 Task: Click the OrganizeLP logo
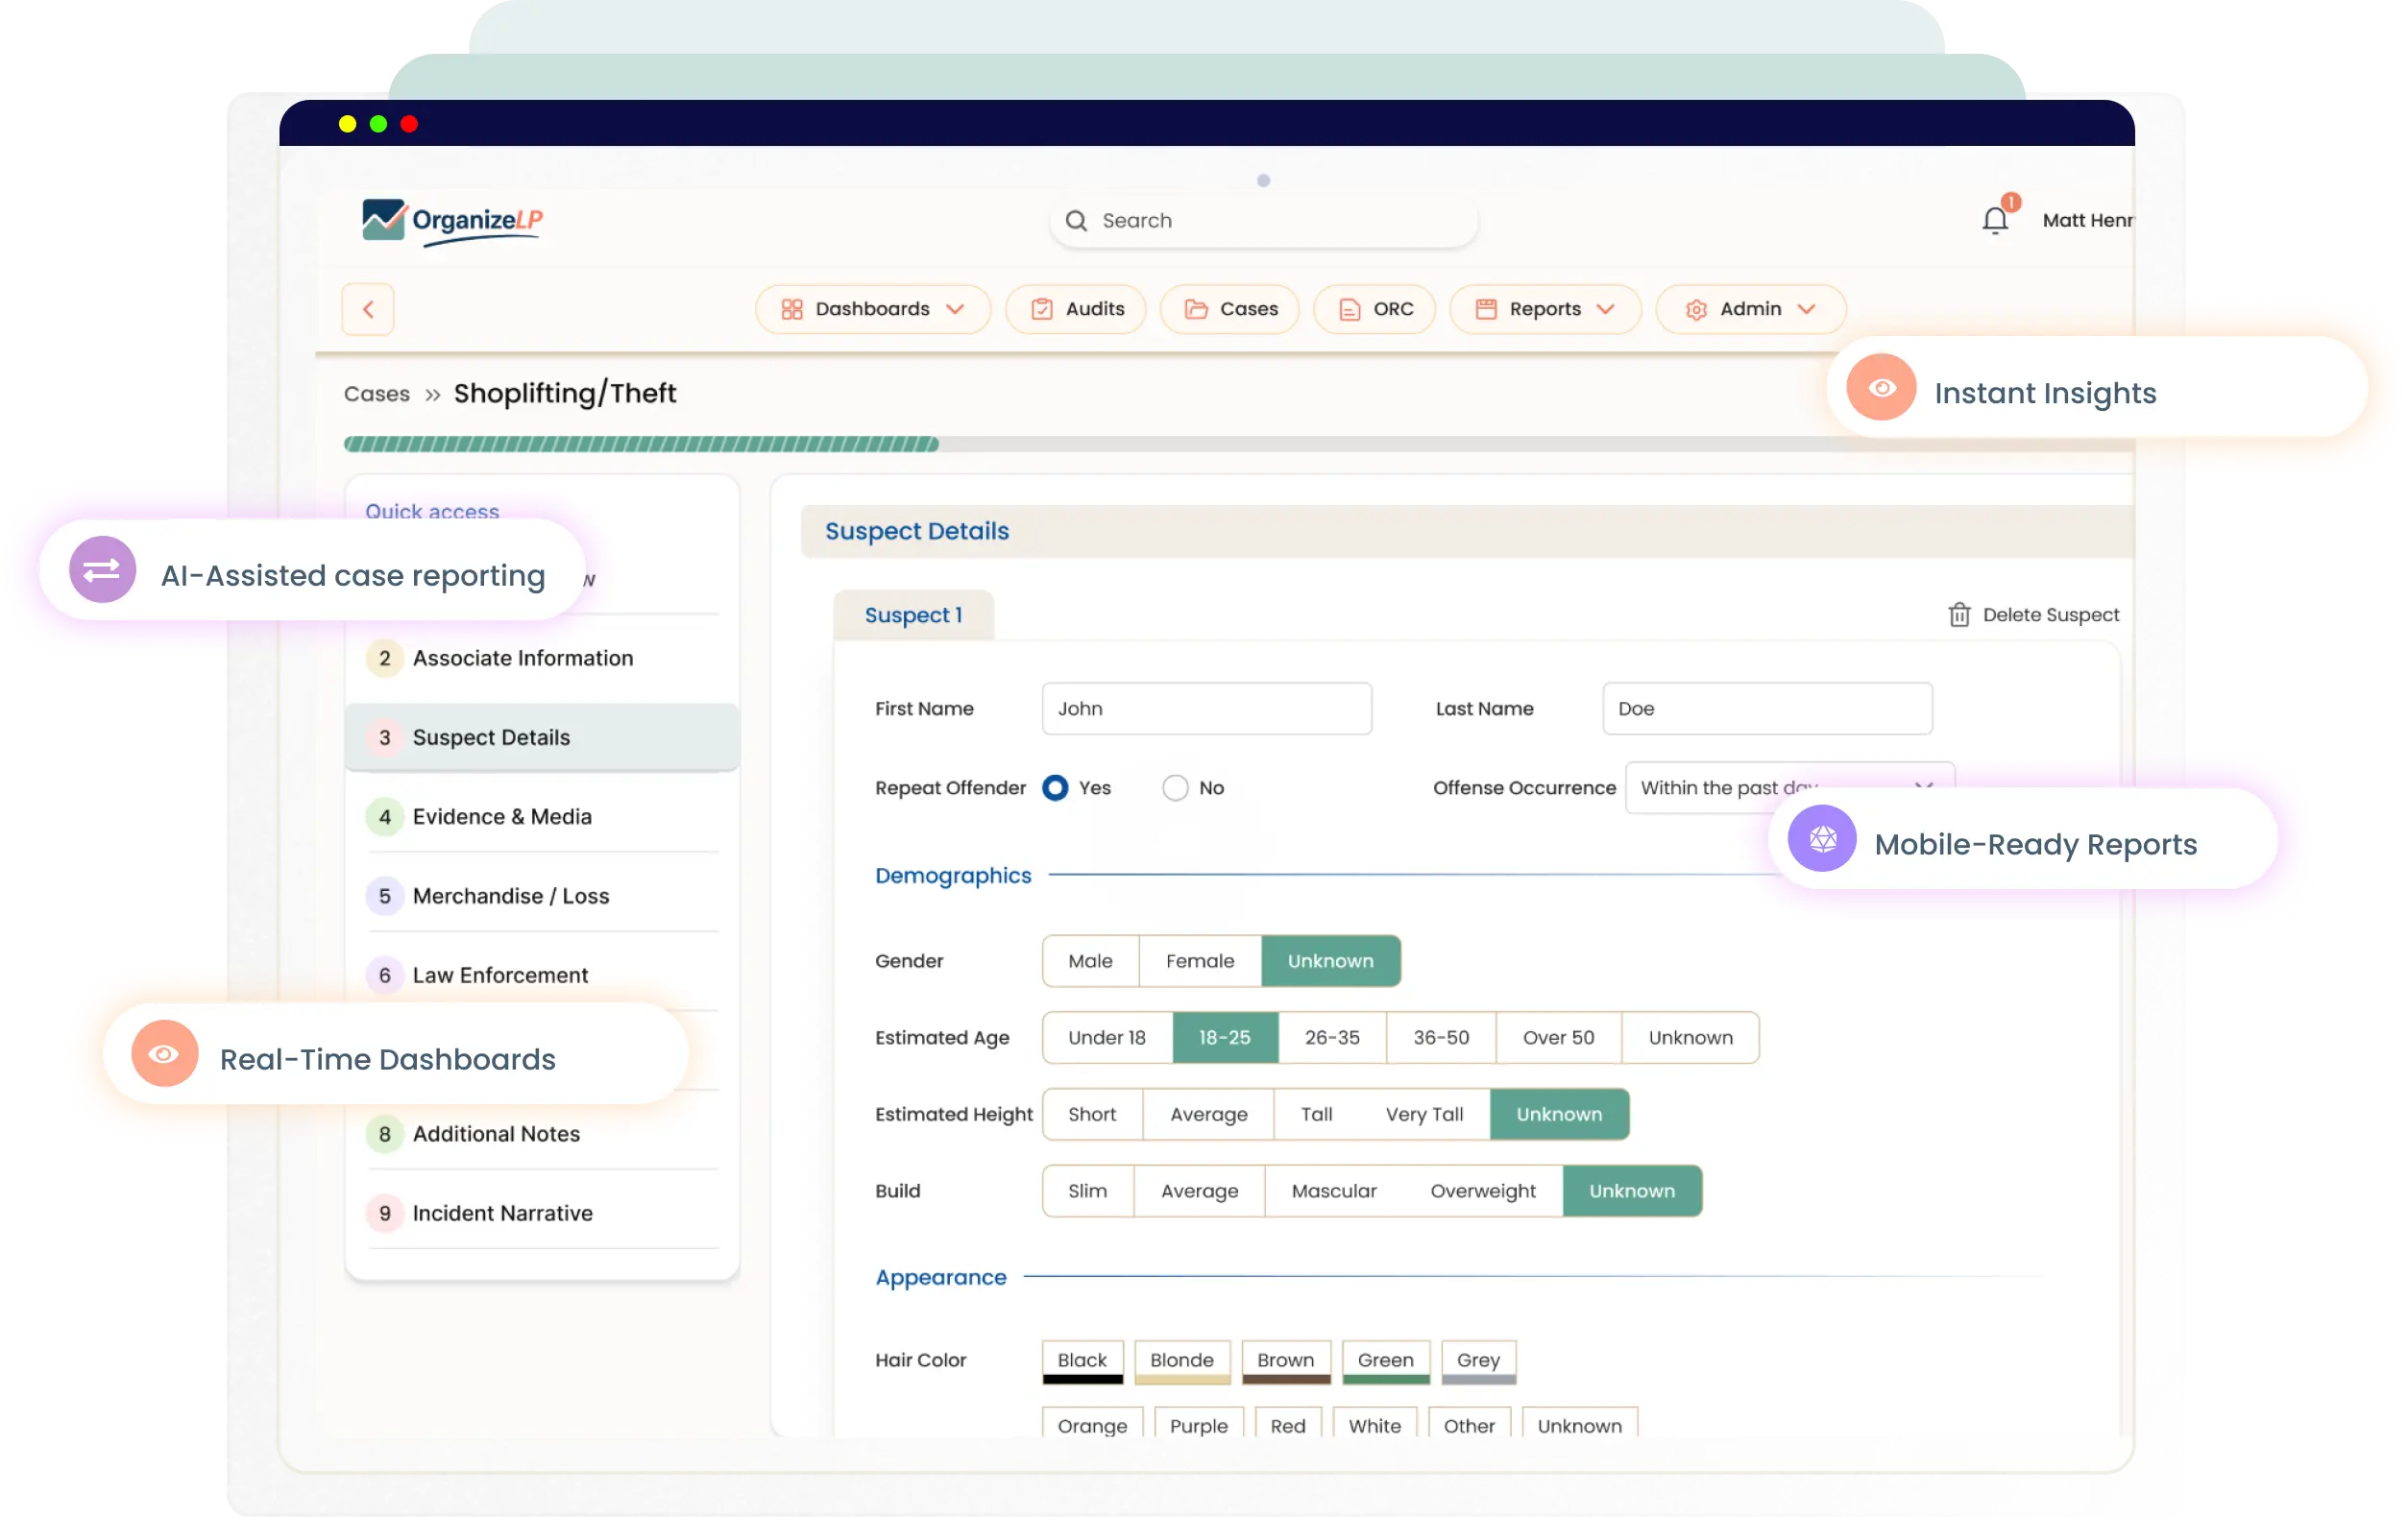[452, 221]
